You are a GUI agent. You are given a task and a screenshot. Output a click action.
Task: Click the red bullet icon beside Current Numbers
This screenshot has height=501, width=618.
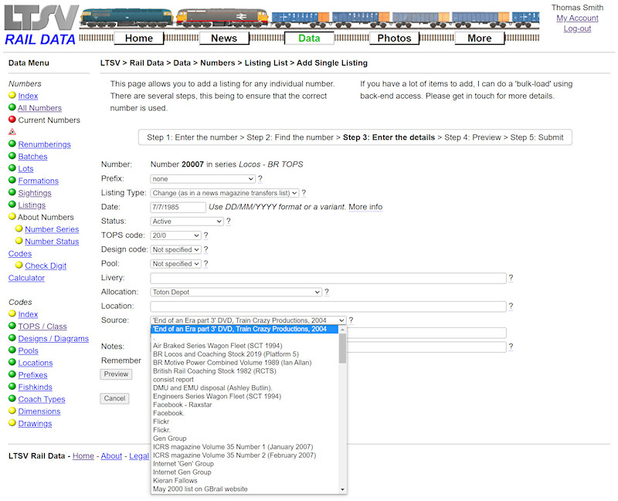10,120
